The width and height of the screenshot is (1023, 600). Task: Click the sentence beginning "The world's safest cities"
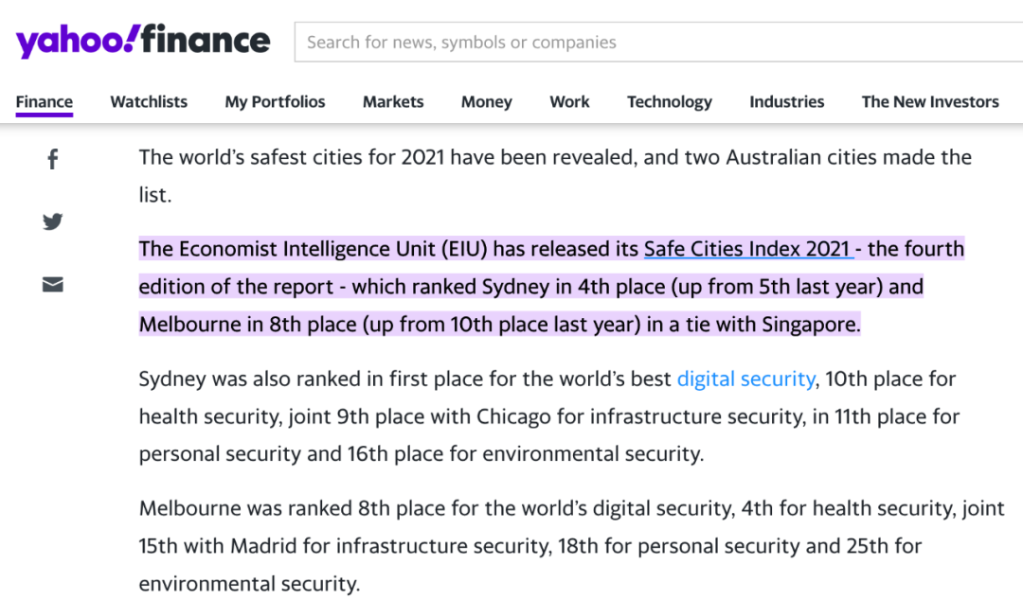[x=555, y=176]
